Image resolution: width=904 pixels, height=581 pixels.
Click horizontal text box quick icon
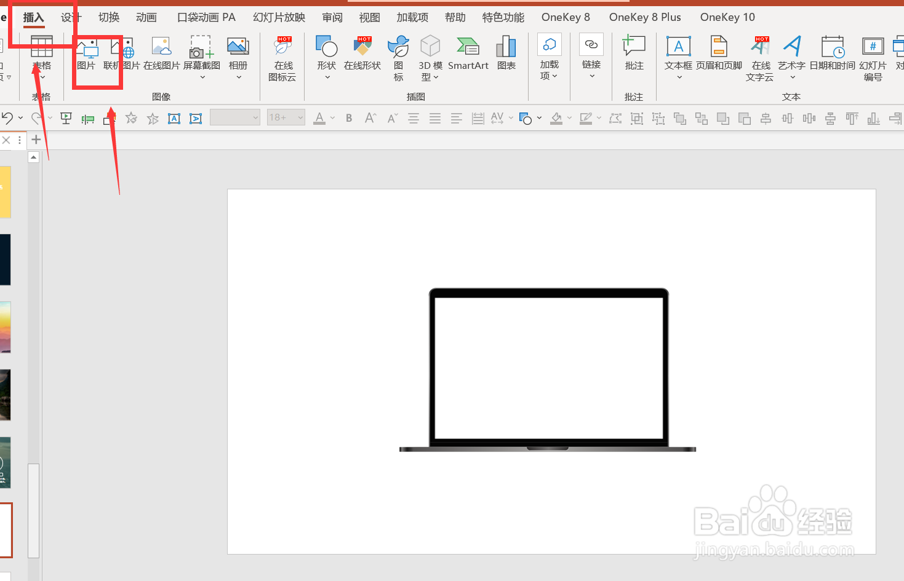pos(174,119)
